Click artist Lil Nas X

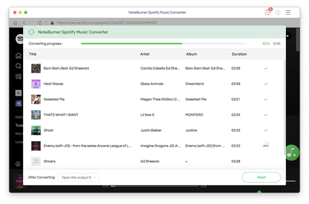point(147,115)
